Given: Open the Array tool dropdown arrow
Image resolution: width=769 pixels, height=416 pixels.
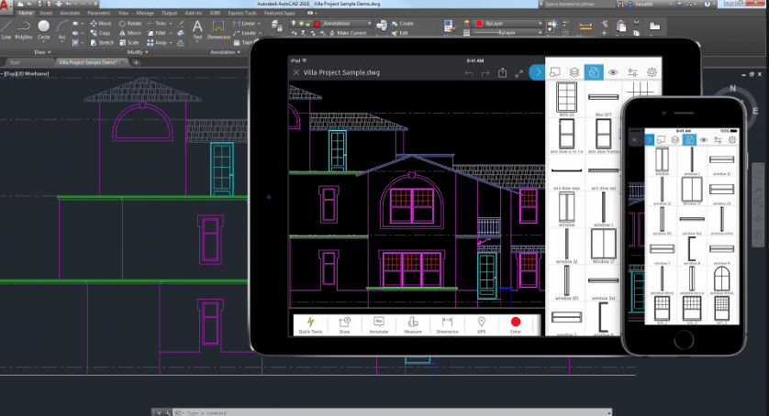Looking at the screenshot, I should 171,43.
